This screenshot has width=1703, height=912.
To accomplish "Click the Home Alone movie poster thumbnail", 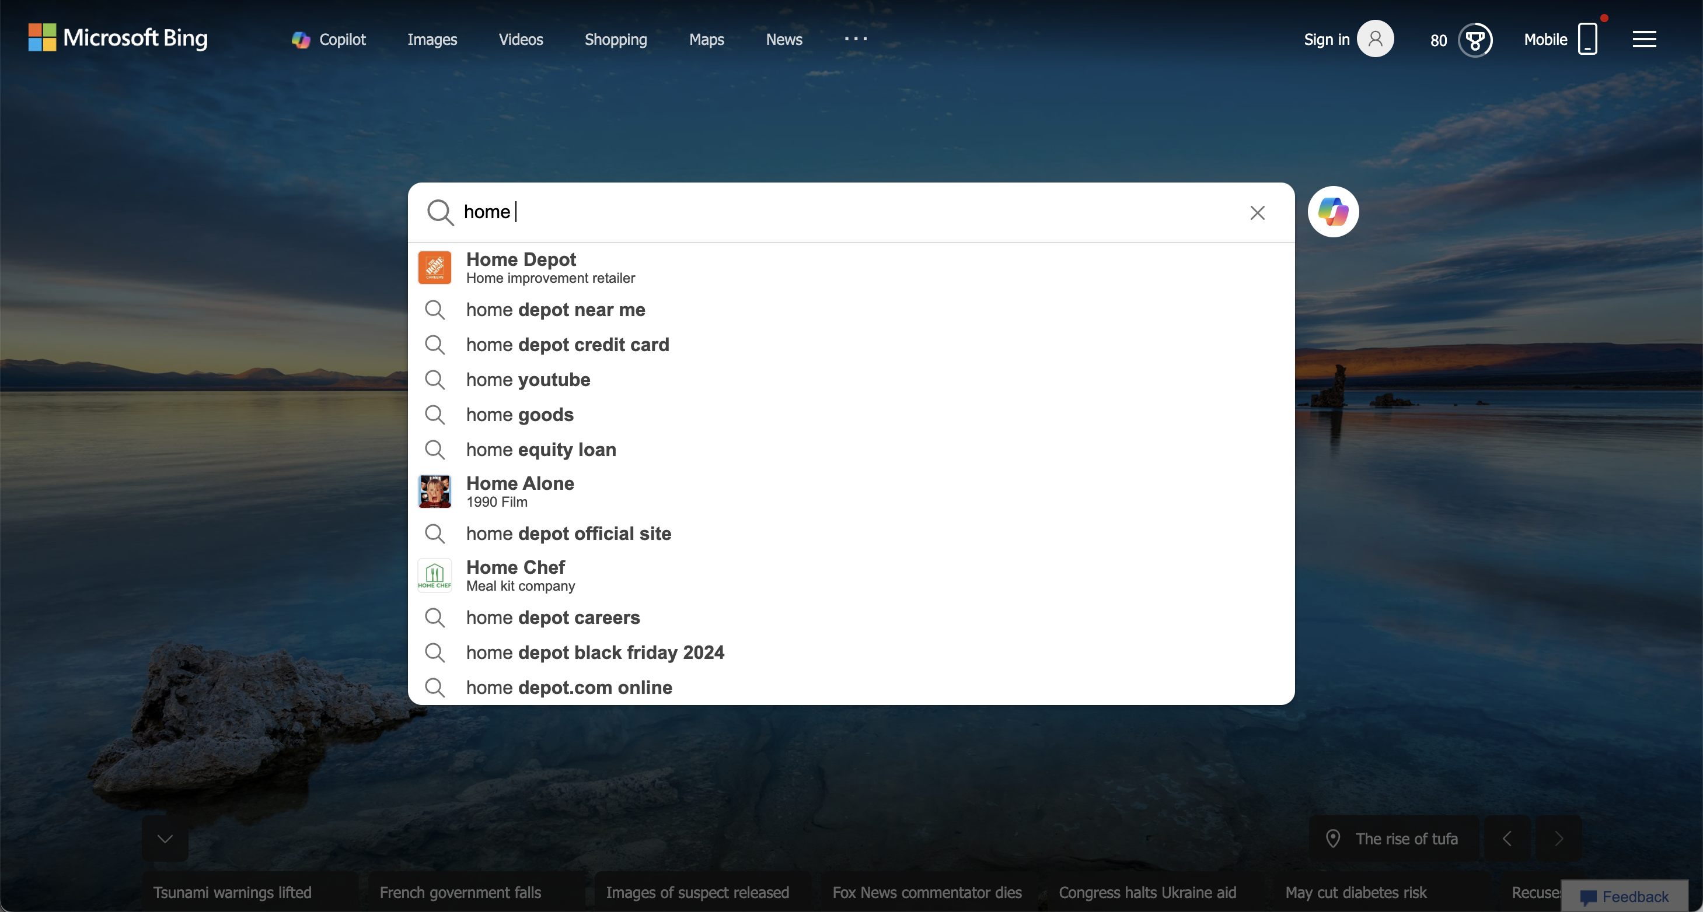I will coord(434,492).
